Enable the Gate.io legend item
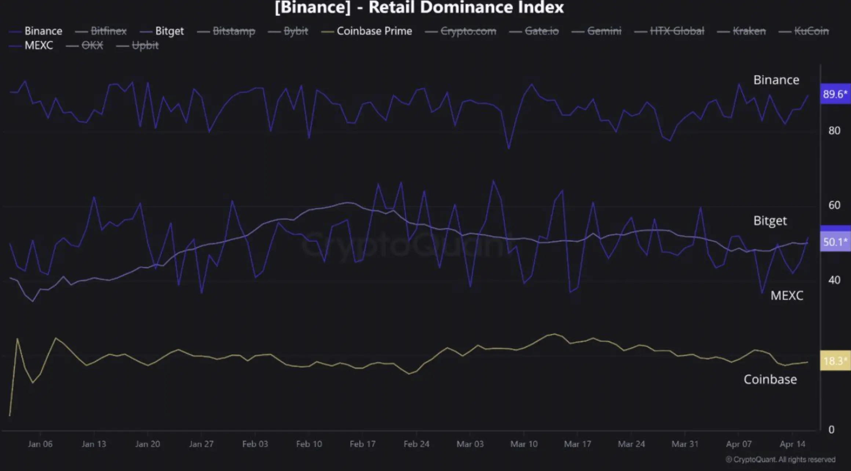The width and height of the screenshot is (851, 471). click(x=541, y=31)
